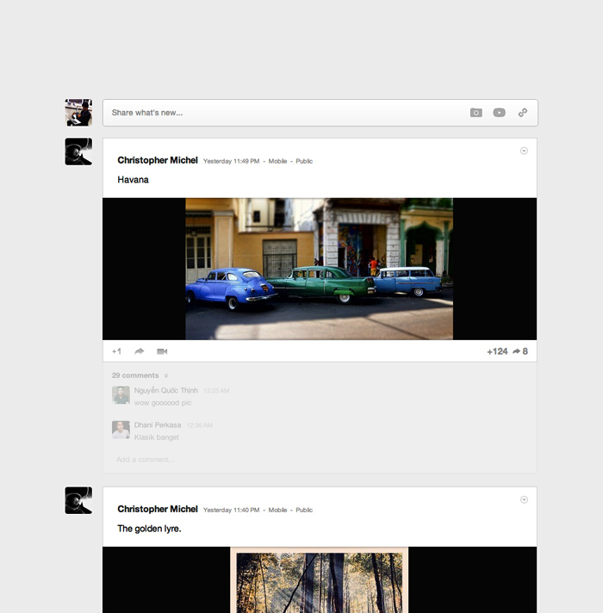Click the link attachment icon in share box

coord(523,113)
